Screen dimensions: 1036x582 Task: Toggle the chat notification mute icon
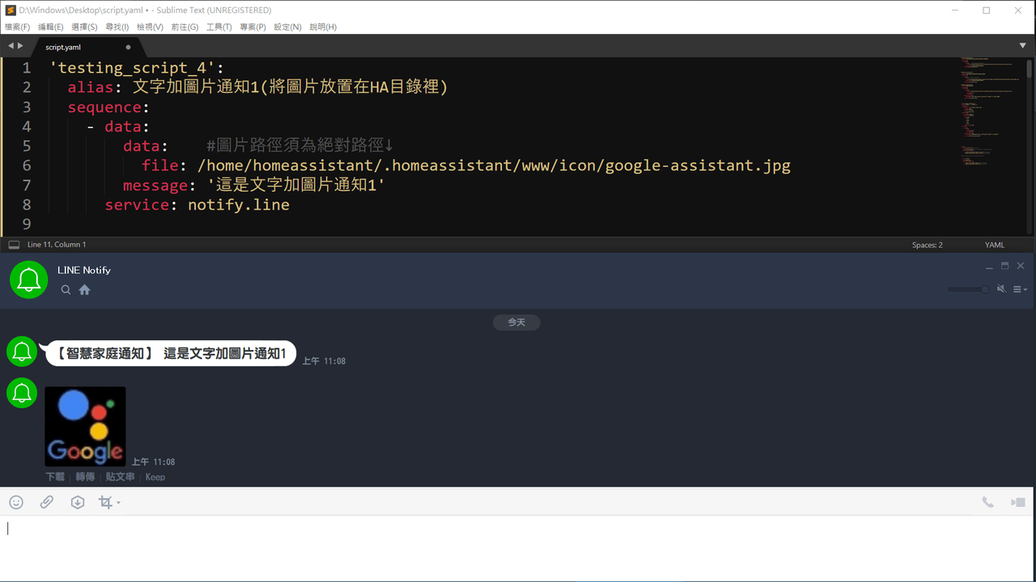pos(1001,289)
